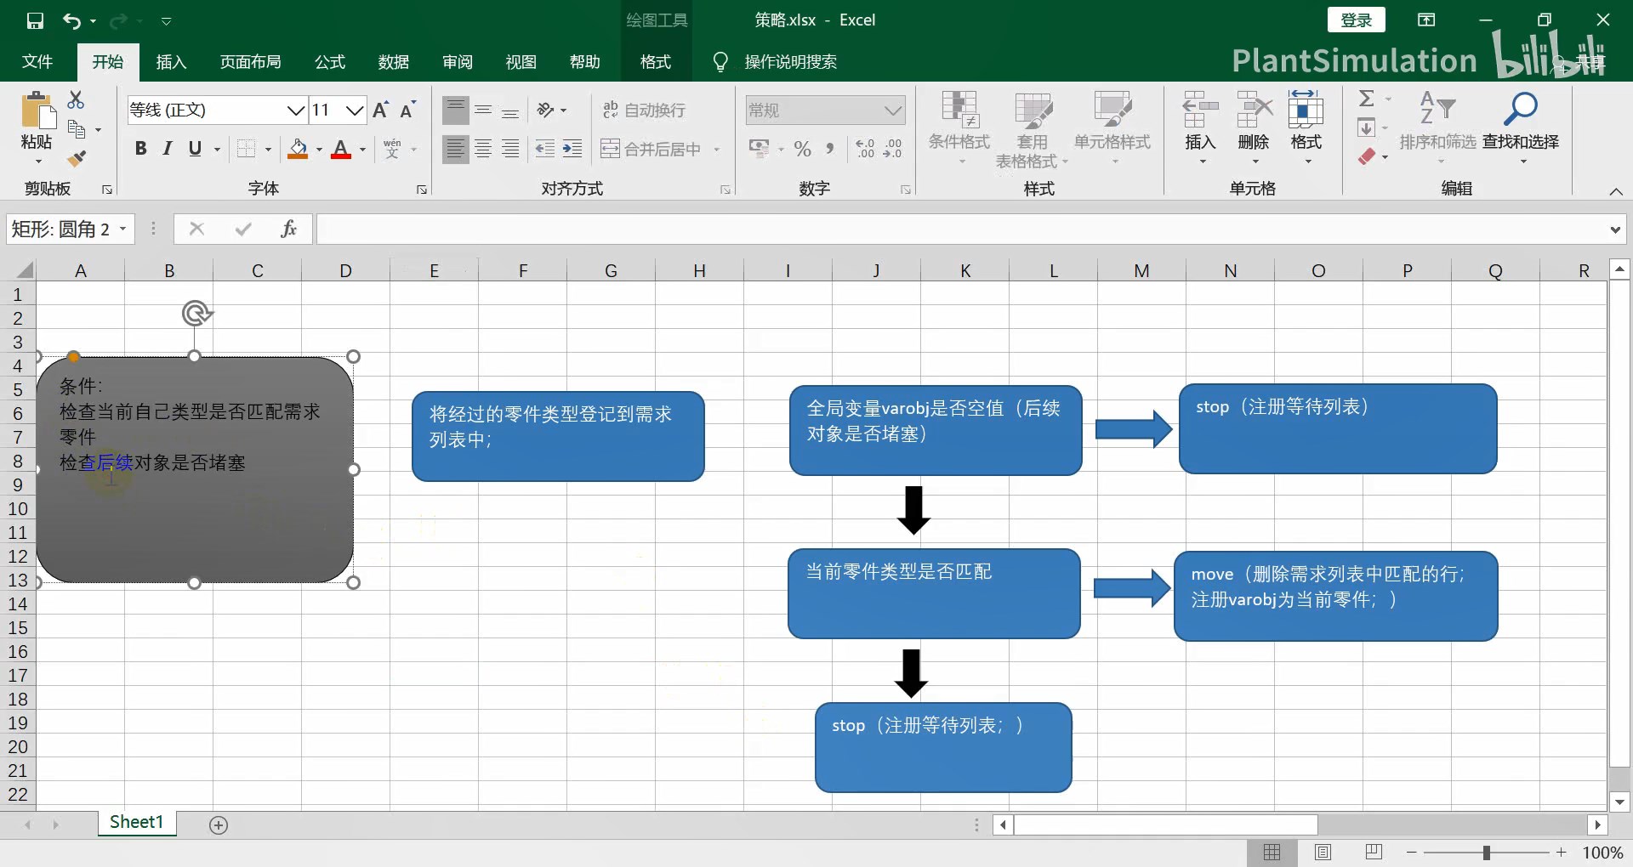Increase indent in alignment group
Screen dimensions: 1633x867
pyautogui.click(x=572, y=149)
